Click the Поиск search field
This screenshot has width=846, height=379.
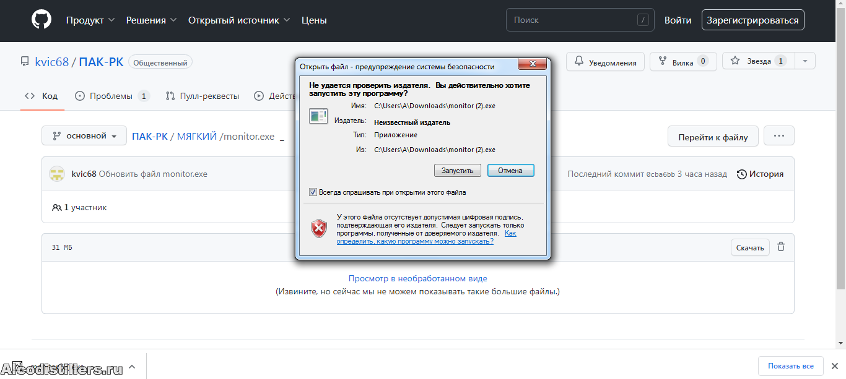[580, 20]
